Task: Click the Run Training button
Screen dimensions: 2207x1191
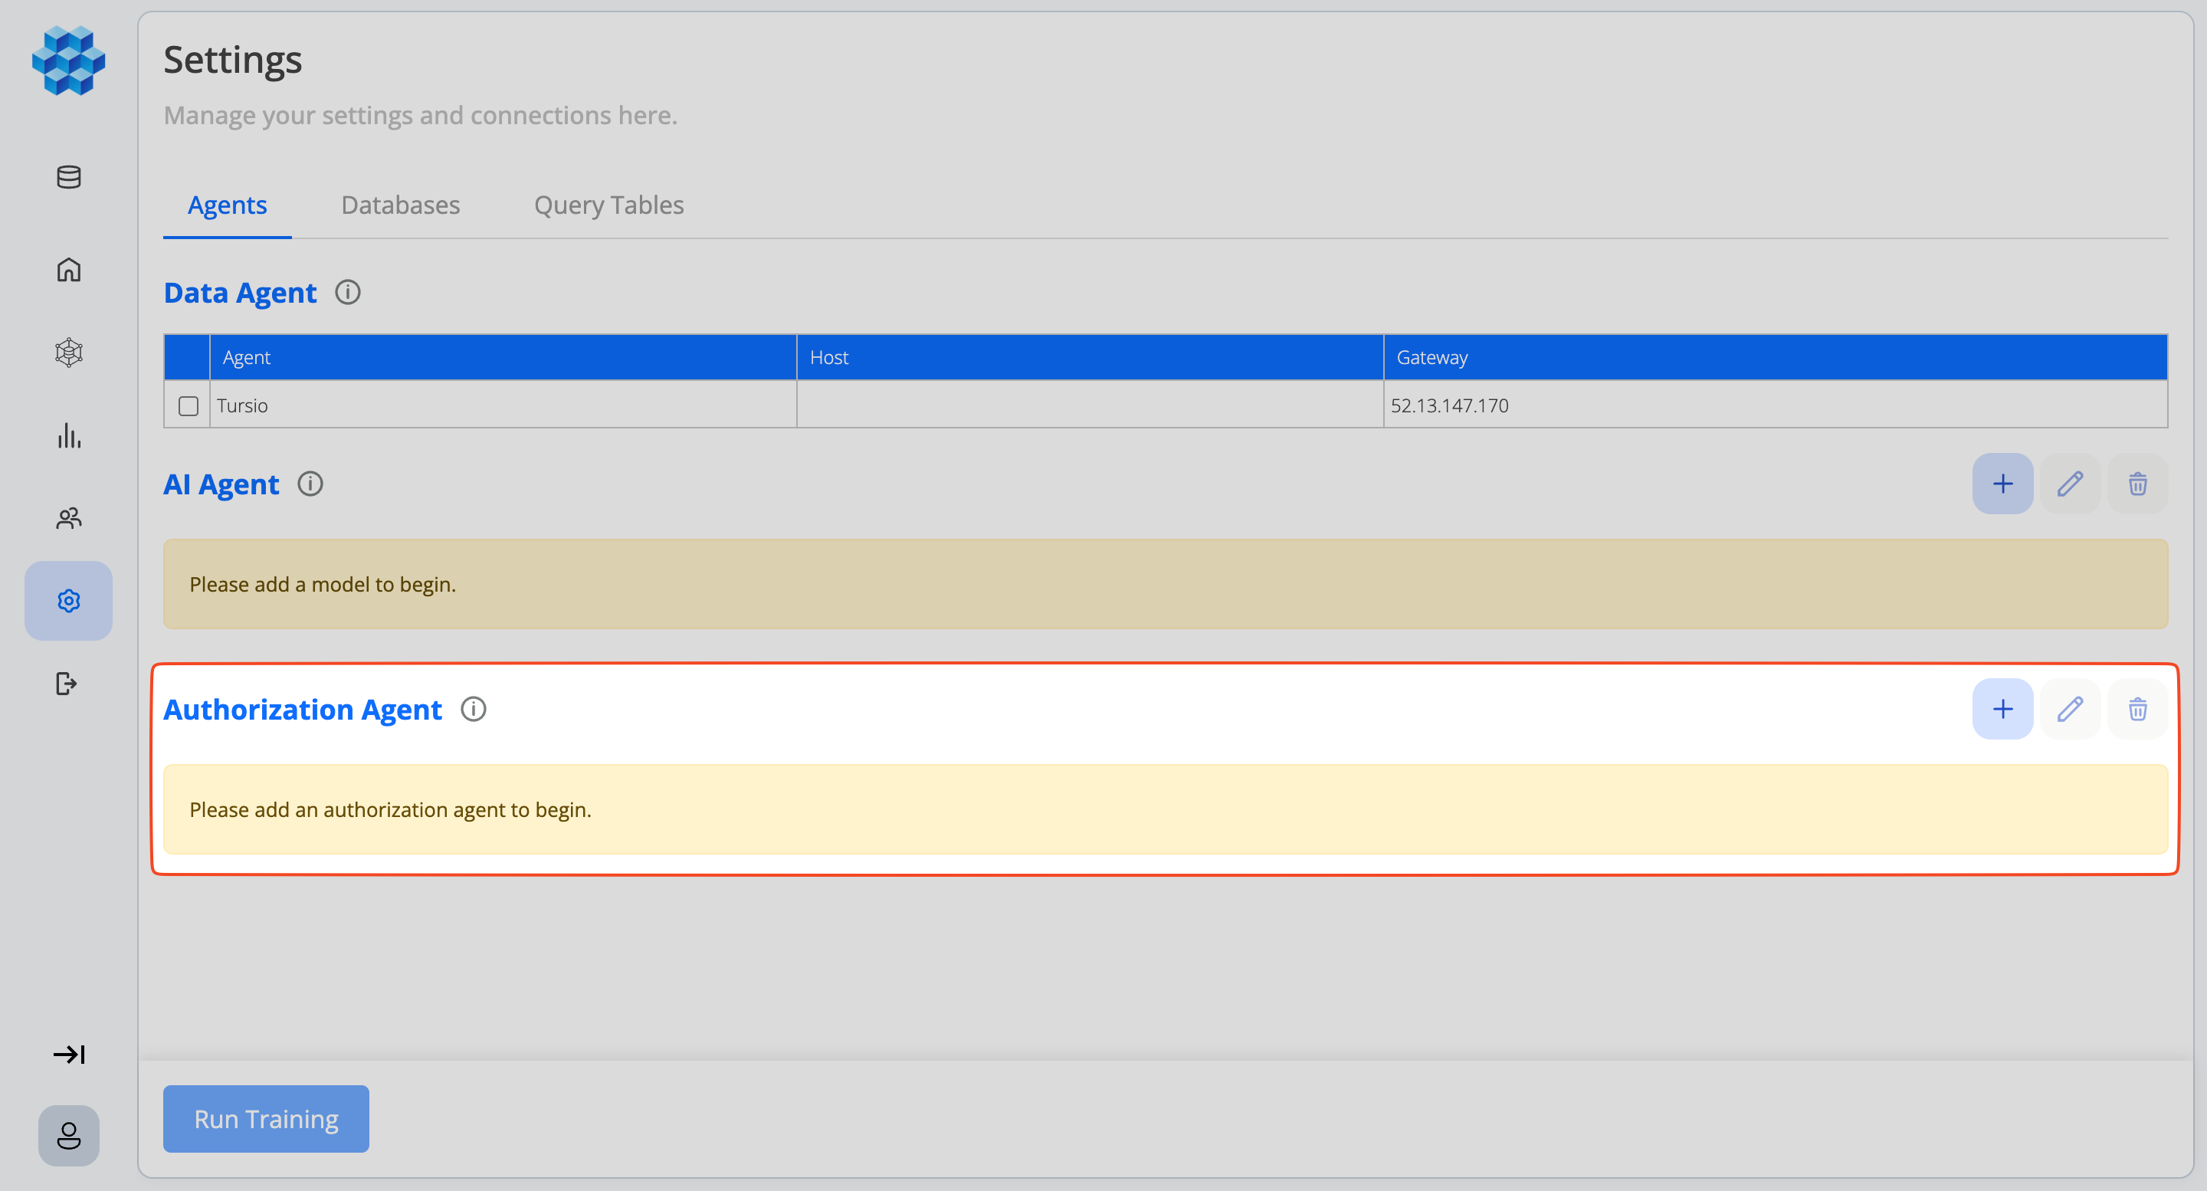Action: pos(266,1118)
